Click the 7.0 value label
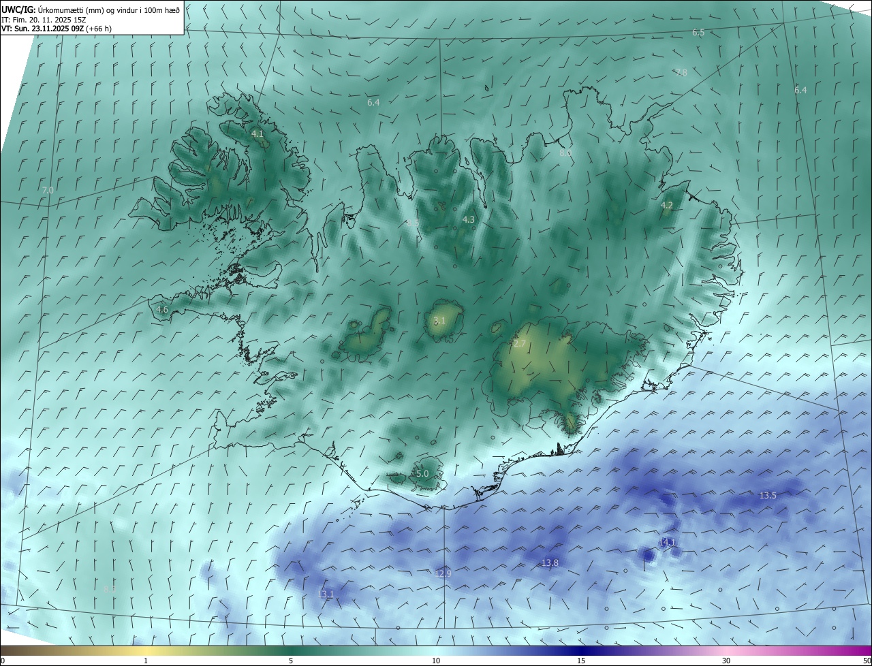The height and width of the screenshot is (666, 872). [47, 190]
